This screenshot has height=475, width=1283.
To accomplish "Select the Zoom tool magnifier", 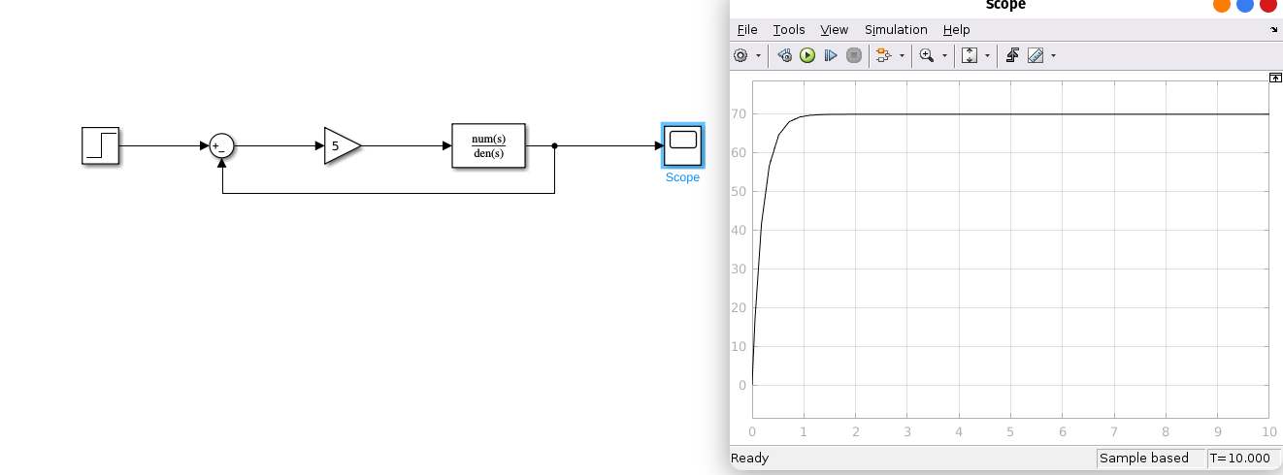I will point(927,56).
